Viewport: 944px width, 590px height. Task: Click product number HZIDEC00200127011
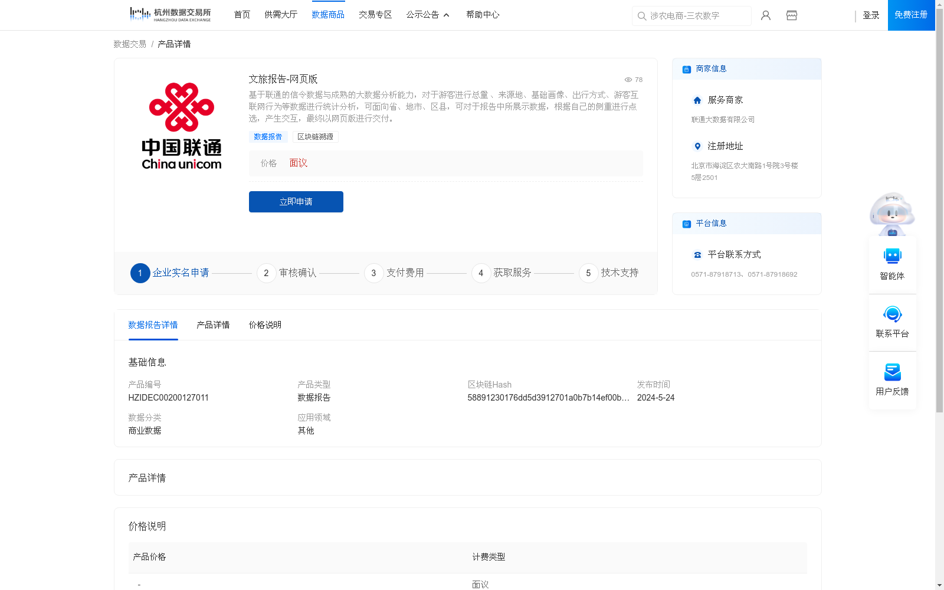pos(169,398)
